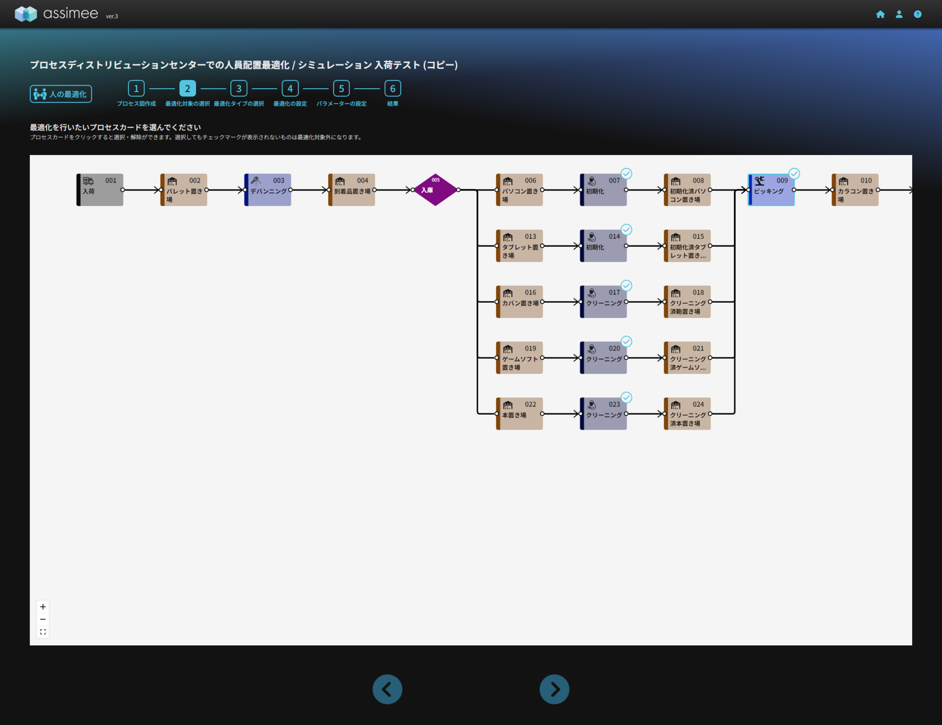Jump to step 6 結果

click(x=392, y=88)
